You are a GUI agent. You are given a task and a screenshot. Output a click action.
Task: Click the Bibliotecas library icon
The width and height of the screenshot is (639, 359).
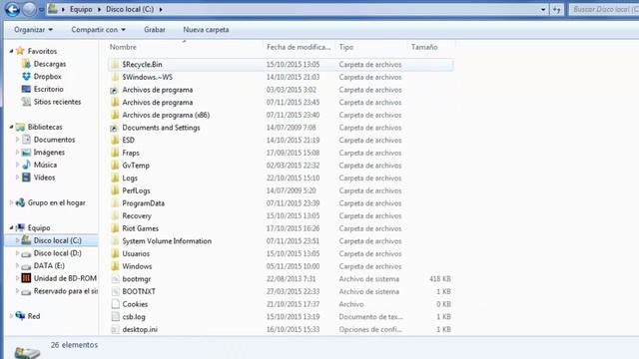click(x=20, y=127)
